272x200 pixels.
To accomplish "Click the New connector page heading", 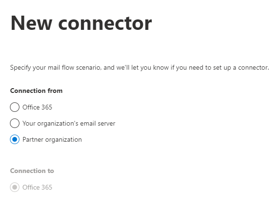I will click(81, 23).
